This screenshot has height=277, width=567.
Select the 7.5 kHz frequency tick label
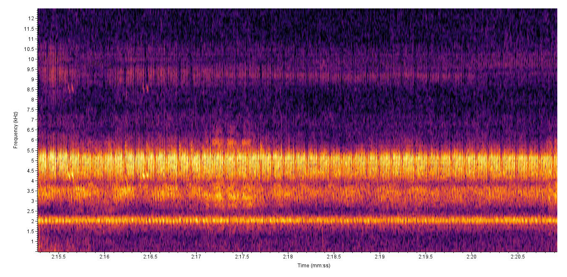pyautogui.click(x=29, y=110)
